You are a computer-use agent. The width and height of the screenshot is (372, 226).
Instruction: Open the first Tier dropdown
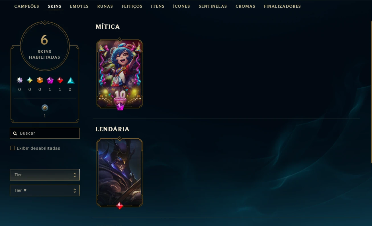[x=45, y=175]
